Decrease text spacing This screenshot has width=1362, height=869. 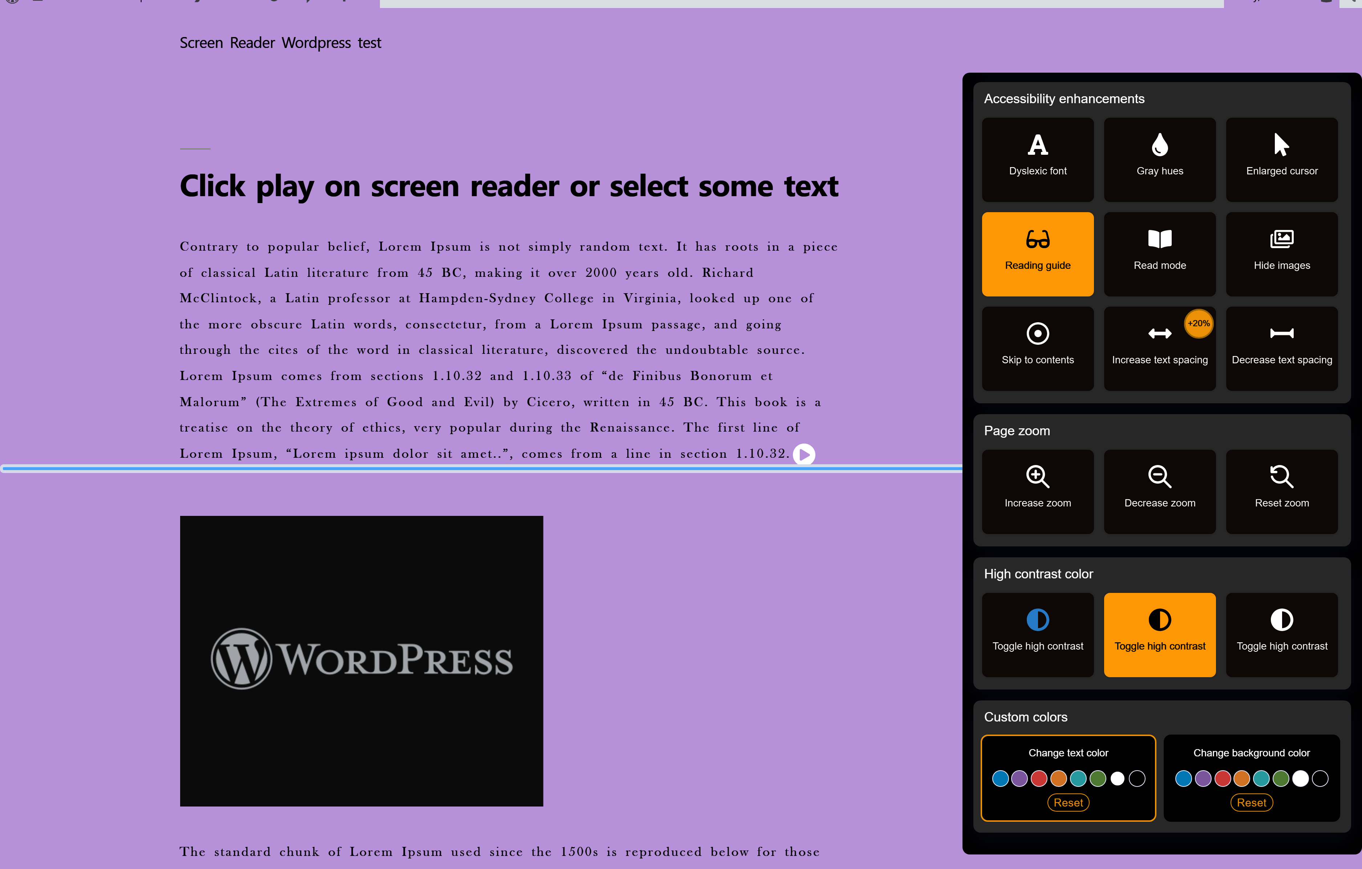[x=1281, y=348]
